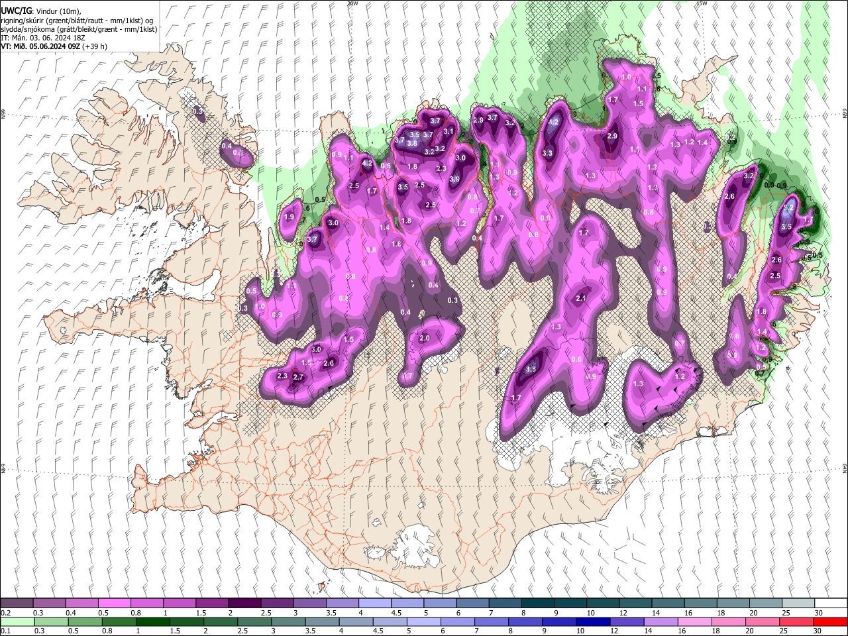Click the 3.1 precipitation value on map
This screenshot has height=636, width=848.
449,131
